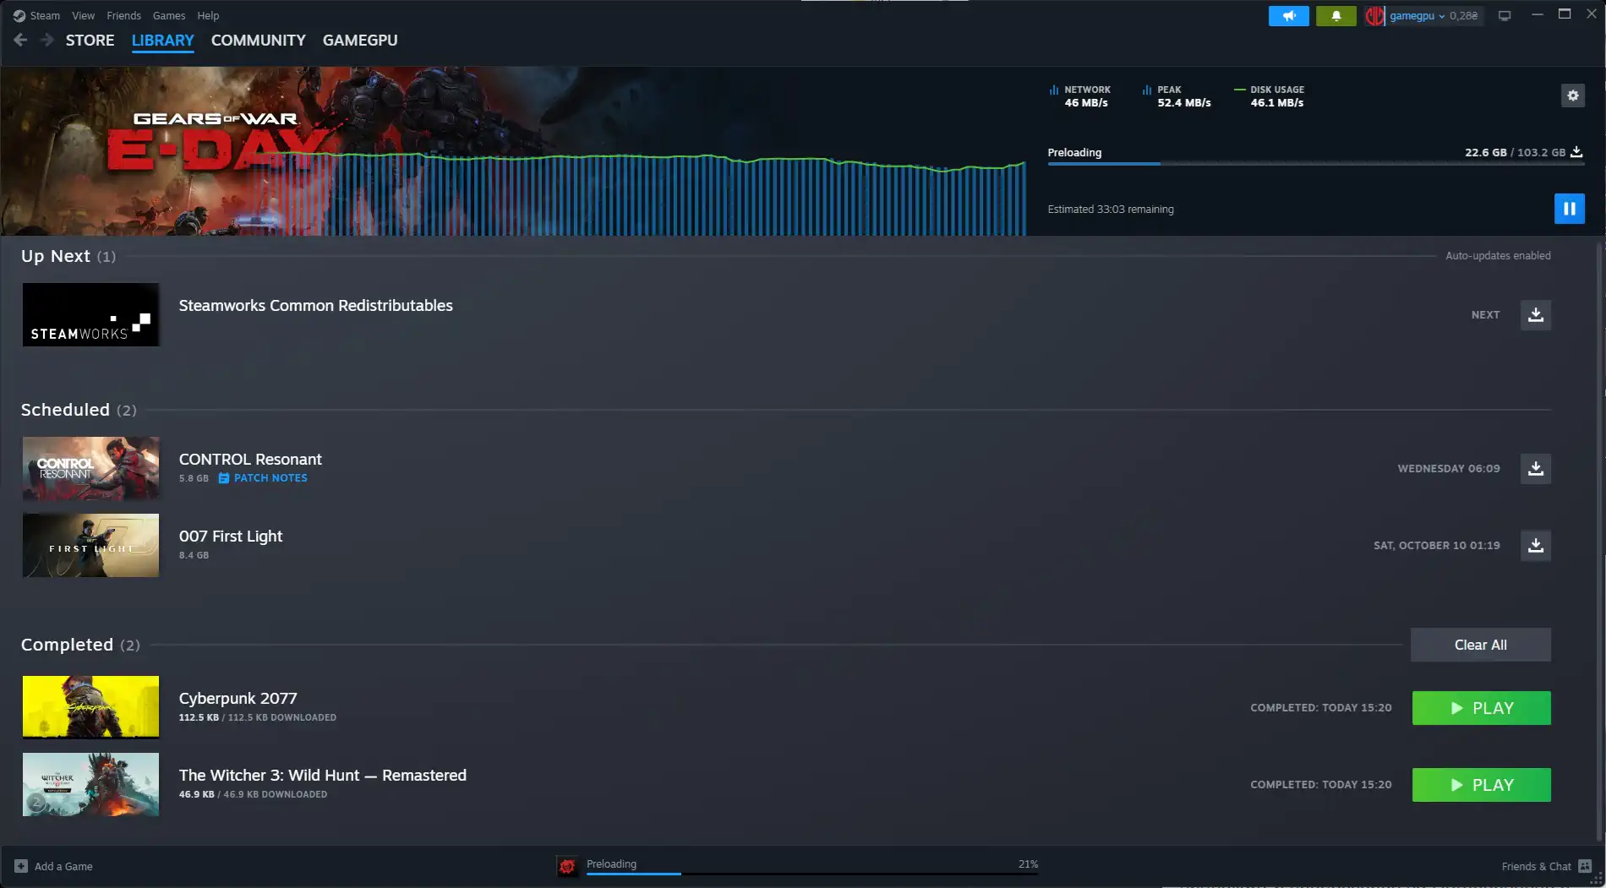Open the GAMEGPU profile tab

[x=360, y=40]
